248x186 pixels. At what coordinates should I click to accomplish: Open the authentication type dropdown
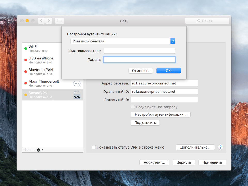[x=173, y=41]
